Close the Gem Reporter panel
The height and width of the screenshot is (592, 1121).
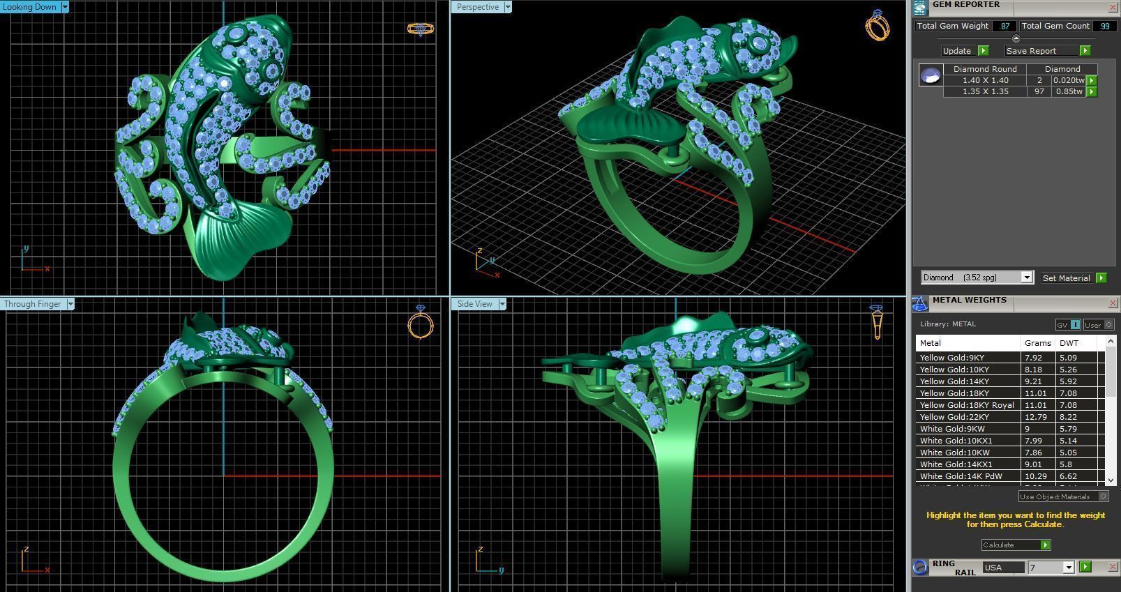tap(1113, 7)
